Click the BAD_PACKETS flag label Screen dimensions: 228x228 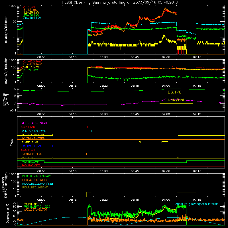pyautogui.click(x=31, y=165)
